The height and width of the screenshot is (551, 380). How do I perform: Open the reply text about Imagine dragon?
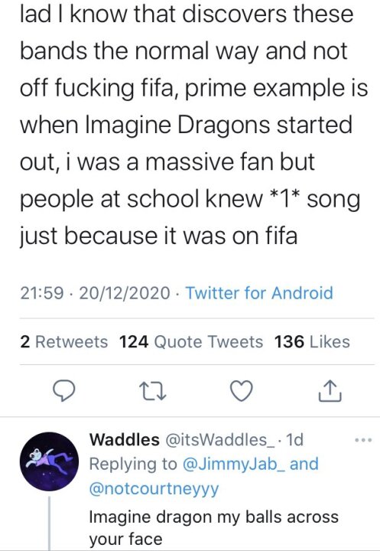213,528
